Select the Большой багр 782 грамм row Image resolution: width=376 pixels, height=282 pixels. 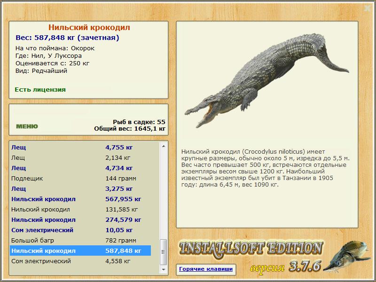tap(80, 240)
